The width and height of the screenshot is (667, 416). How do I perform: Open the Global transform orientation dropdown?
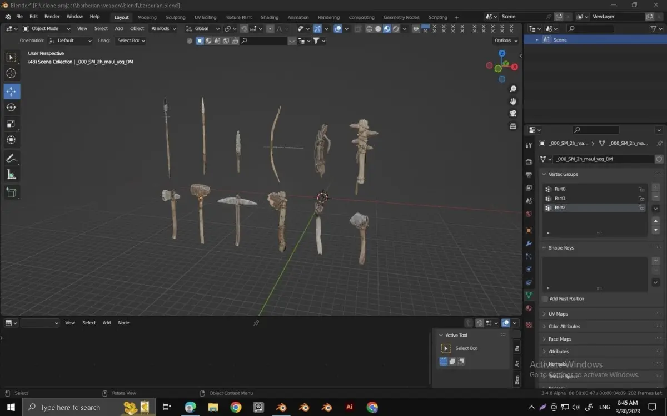pyautogui.click(x=202, y=28)
